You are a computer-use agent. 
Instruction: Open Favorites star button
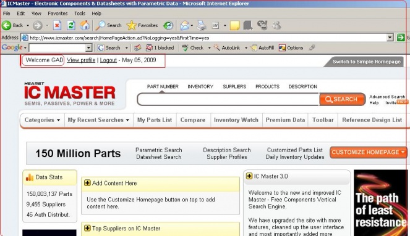[x=142, y=25]
